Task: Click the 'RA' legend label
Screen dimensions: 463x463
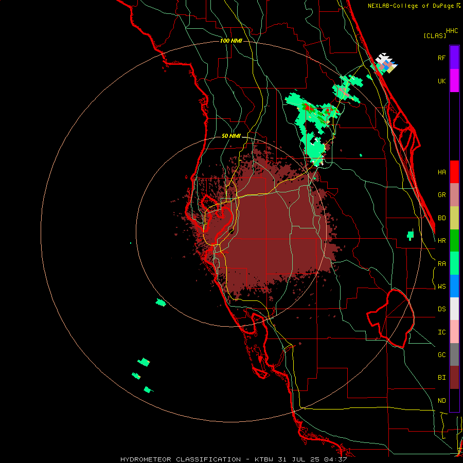Action: click(441, 264)
